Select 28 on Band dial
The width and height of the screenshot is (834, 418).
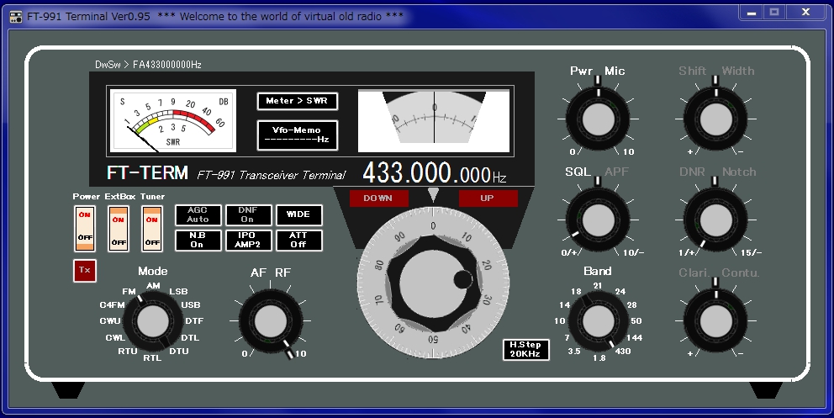point(632,305)
